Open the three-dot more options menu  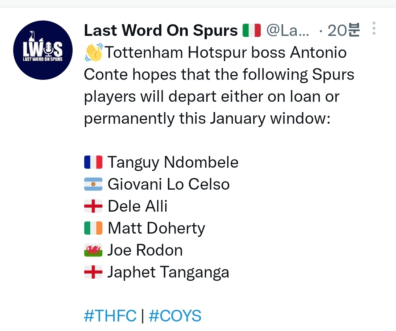click(374, 29)
